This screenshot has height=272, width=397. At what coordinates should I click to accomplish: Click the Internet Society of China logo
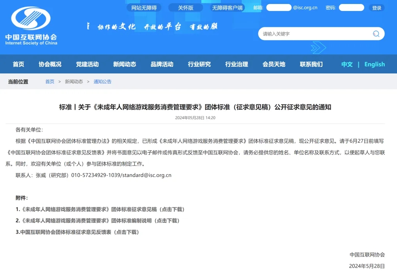click(x=31, y=26)
